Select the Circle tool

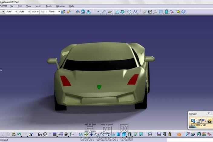129,12
